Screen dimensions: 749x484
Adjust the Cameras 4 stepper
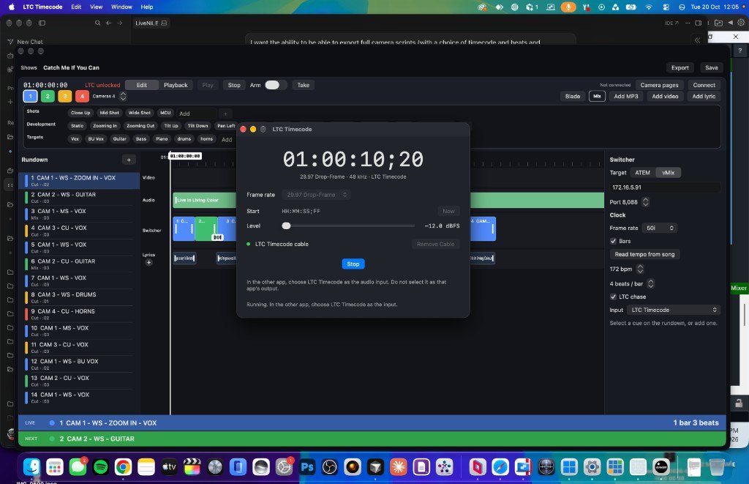coord(123,96)
